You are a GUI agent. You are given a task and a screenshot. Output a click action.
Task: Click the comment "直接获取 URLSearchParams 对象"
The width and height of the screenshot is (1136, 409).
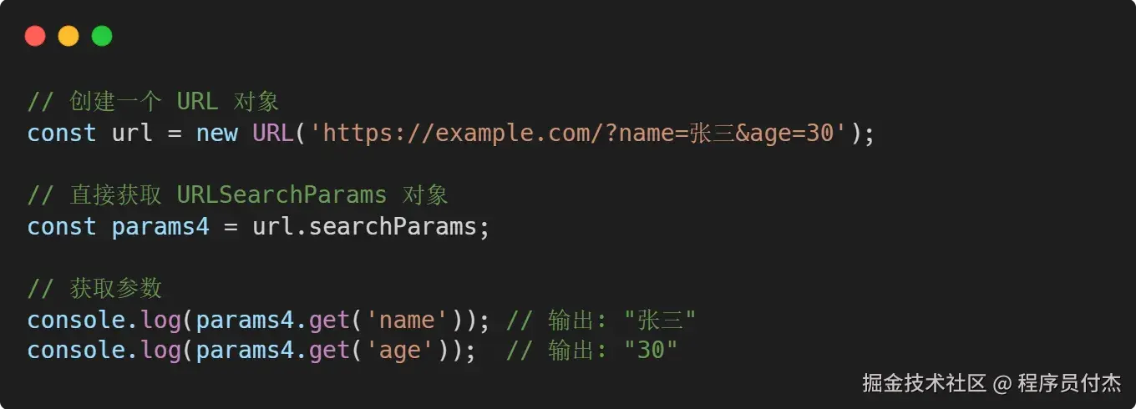point(238,195)
